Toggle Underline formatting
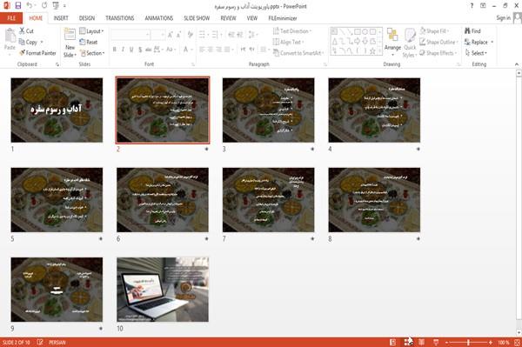Screen dimensions: 522x347 coord(131,50)
